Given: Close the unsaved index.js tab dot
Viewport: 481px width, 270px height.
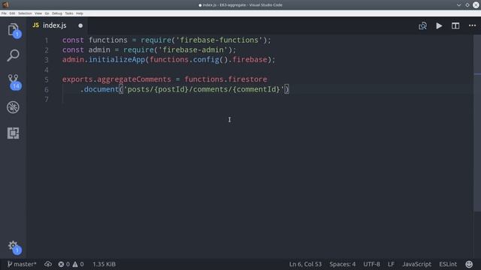Looking at the screenshot, I should [x=80, y=25].
